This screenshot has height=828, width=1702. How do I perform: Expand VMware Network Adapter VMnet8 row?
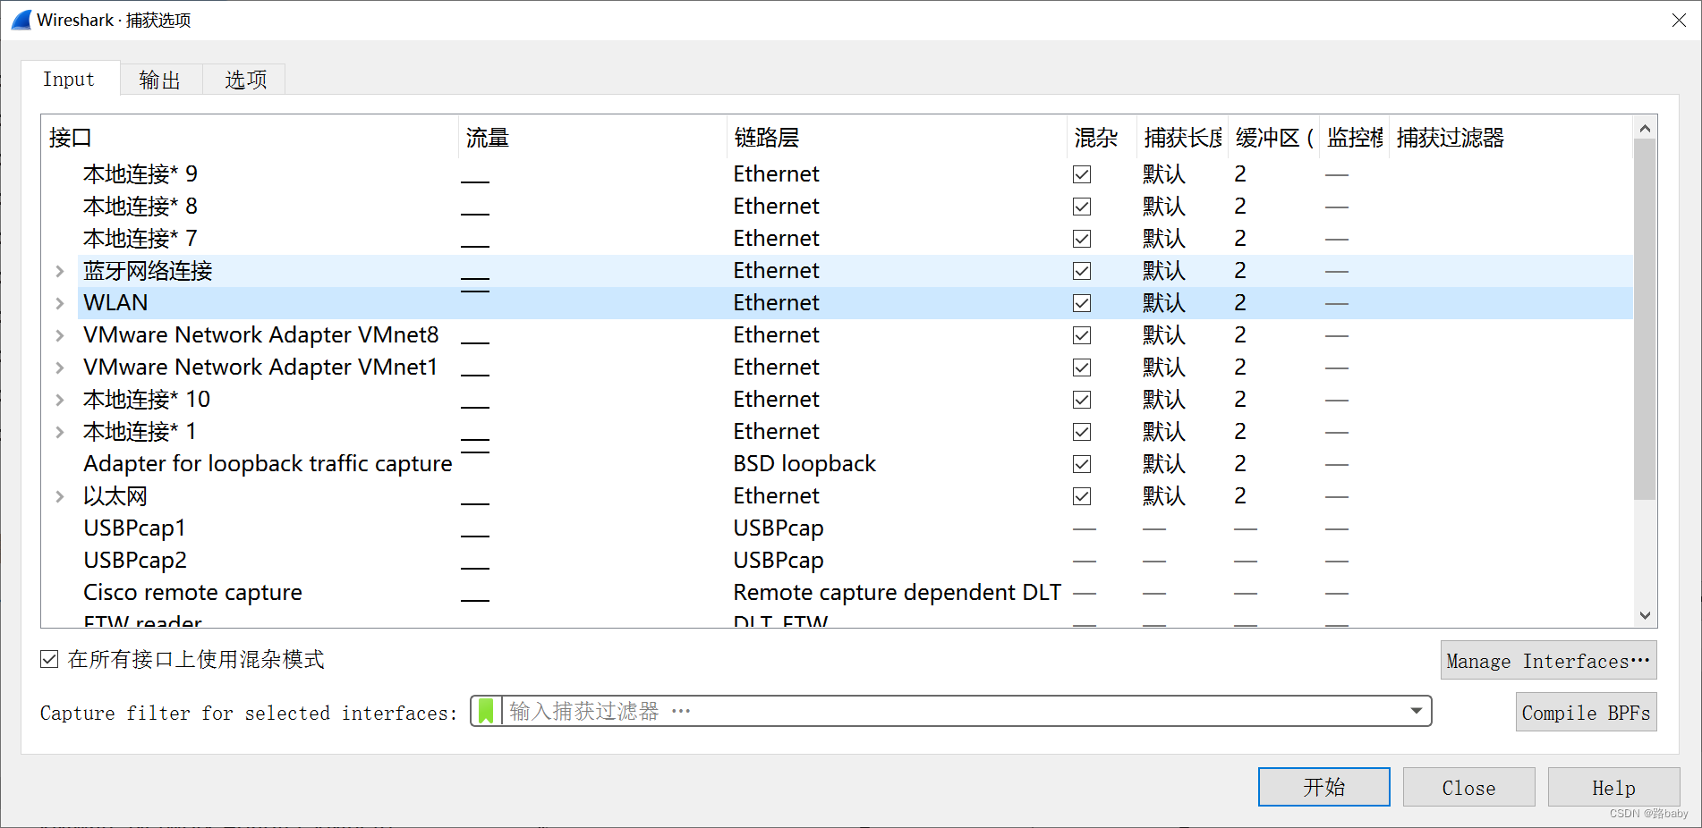click(60, 335)
